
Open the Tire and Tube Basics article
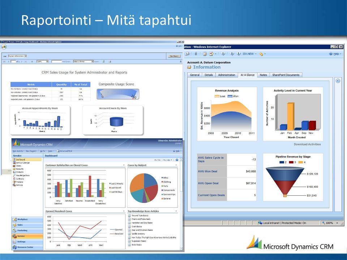click(x=140, y=215)
